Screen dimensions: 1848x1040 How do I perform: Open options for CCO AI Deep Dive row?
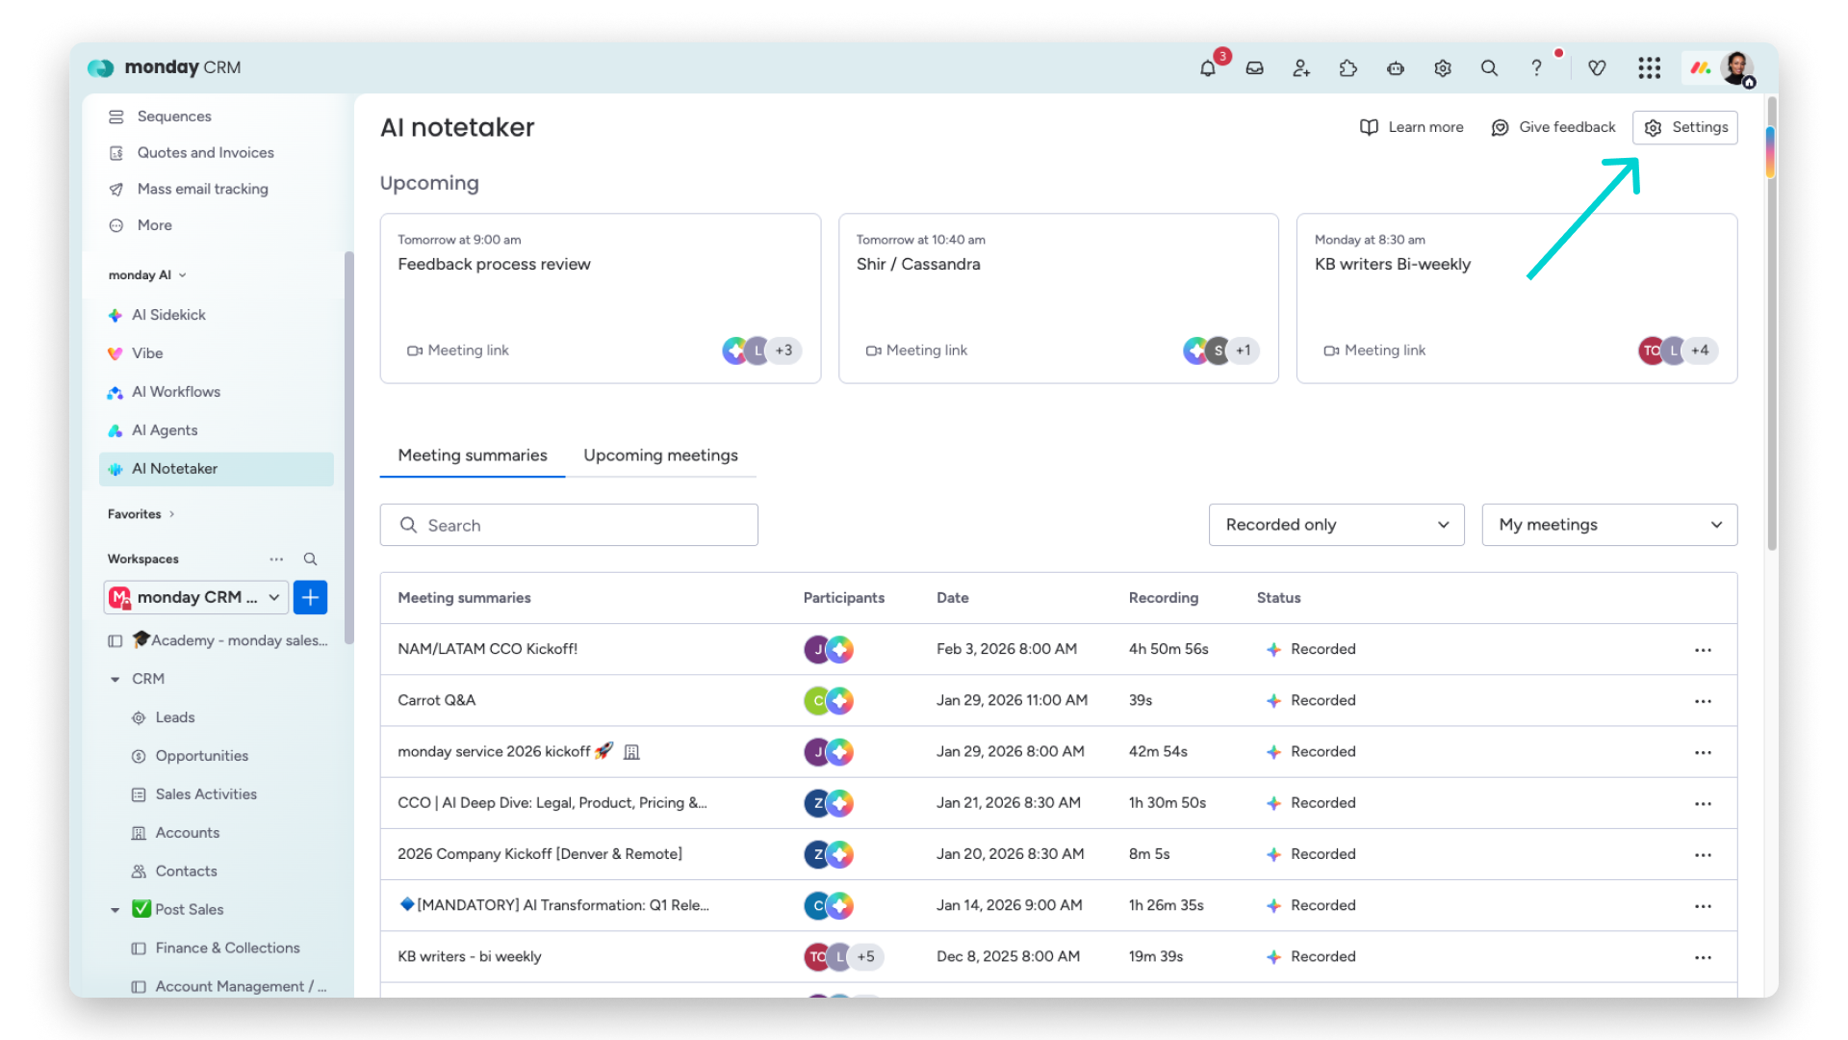1703,803
